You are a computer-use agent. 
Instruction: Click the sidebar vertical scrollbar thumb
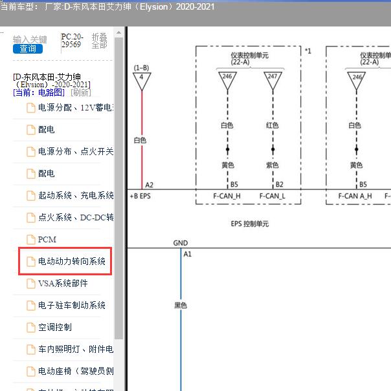[119, 188]
